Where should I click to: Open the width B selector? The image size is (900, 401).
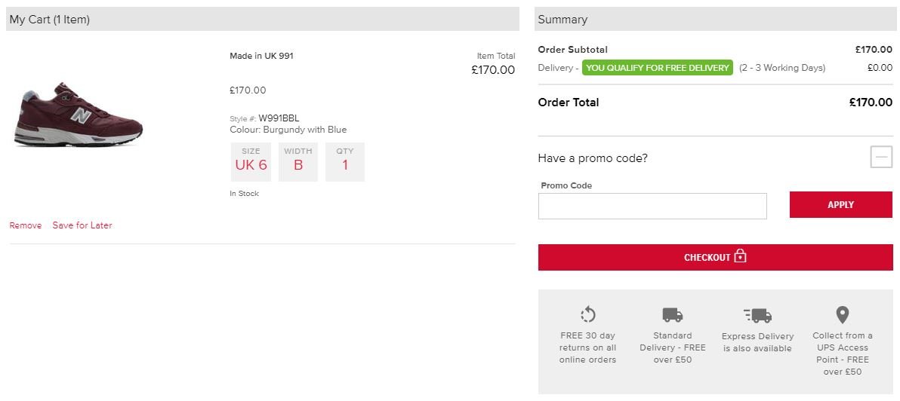coord(298,161)
